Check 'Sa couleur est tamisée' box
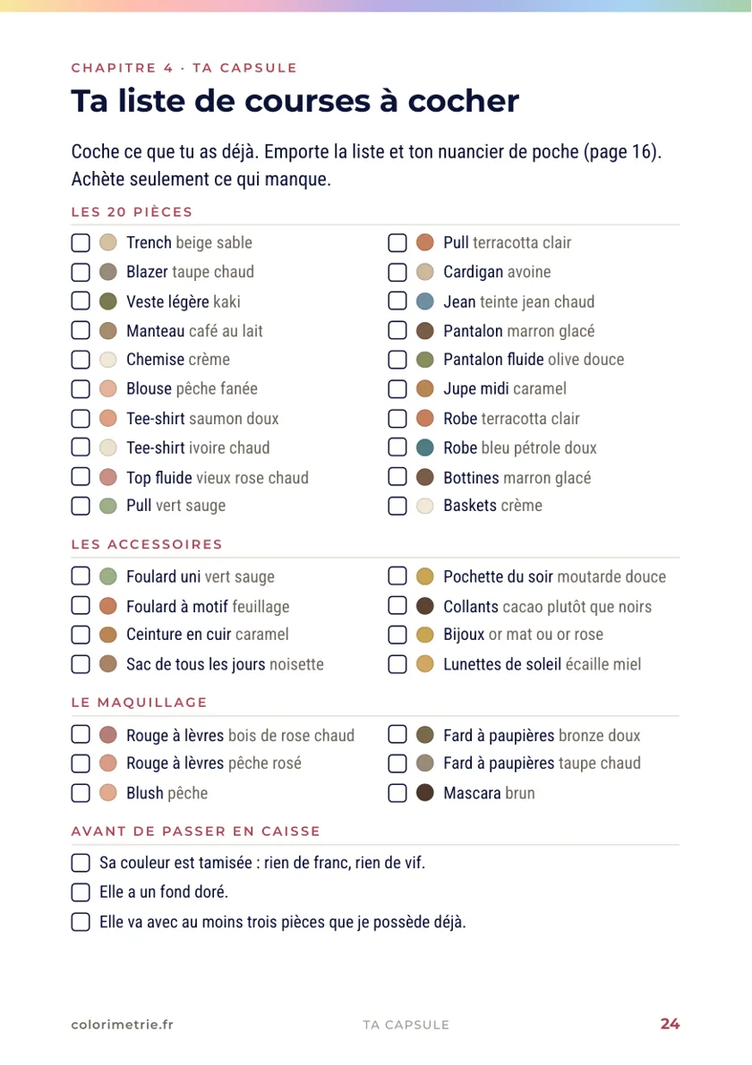 [x=81, y=863]
